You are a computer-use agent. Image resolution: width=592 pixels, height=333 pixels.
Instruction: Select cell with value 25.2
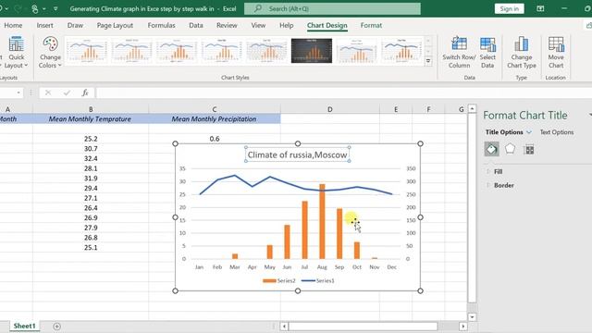(x=91, y=139)
